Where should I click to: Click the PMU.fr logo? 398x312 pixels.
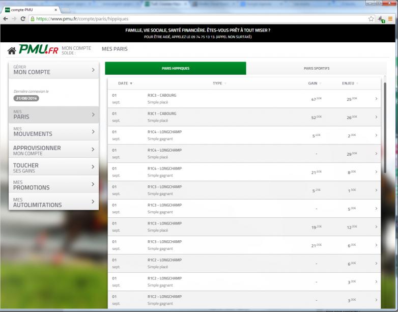coord(39,49)
